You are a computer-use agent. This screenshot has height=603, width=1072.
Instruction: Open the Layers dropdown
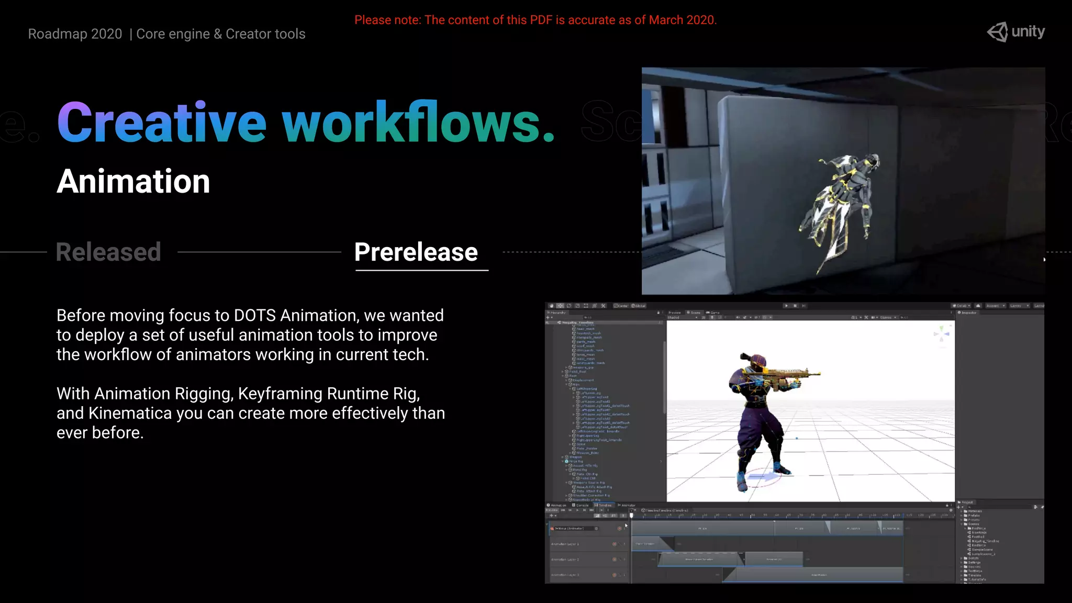(x=1020, y=306)
